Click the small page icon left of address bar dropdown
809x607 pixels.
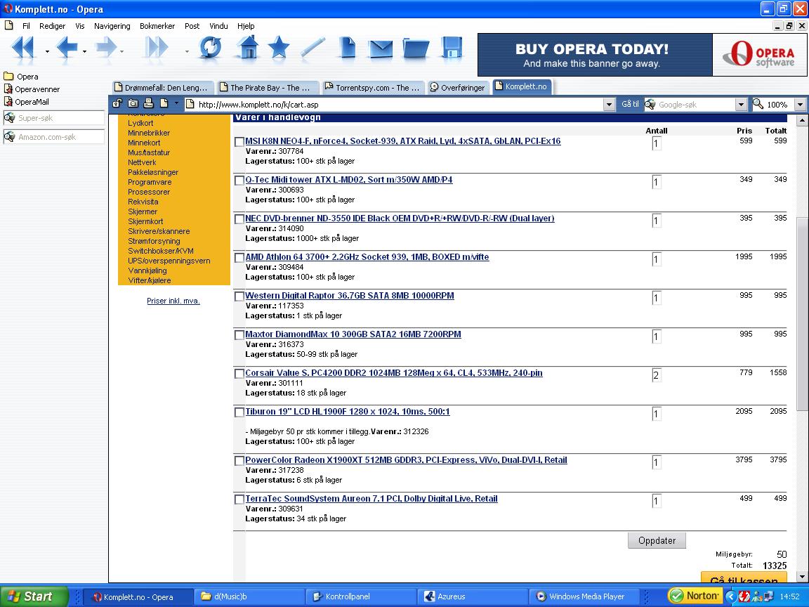tap(164, 103)
